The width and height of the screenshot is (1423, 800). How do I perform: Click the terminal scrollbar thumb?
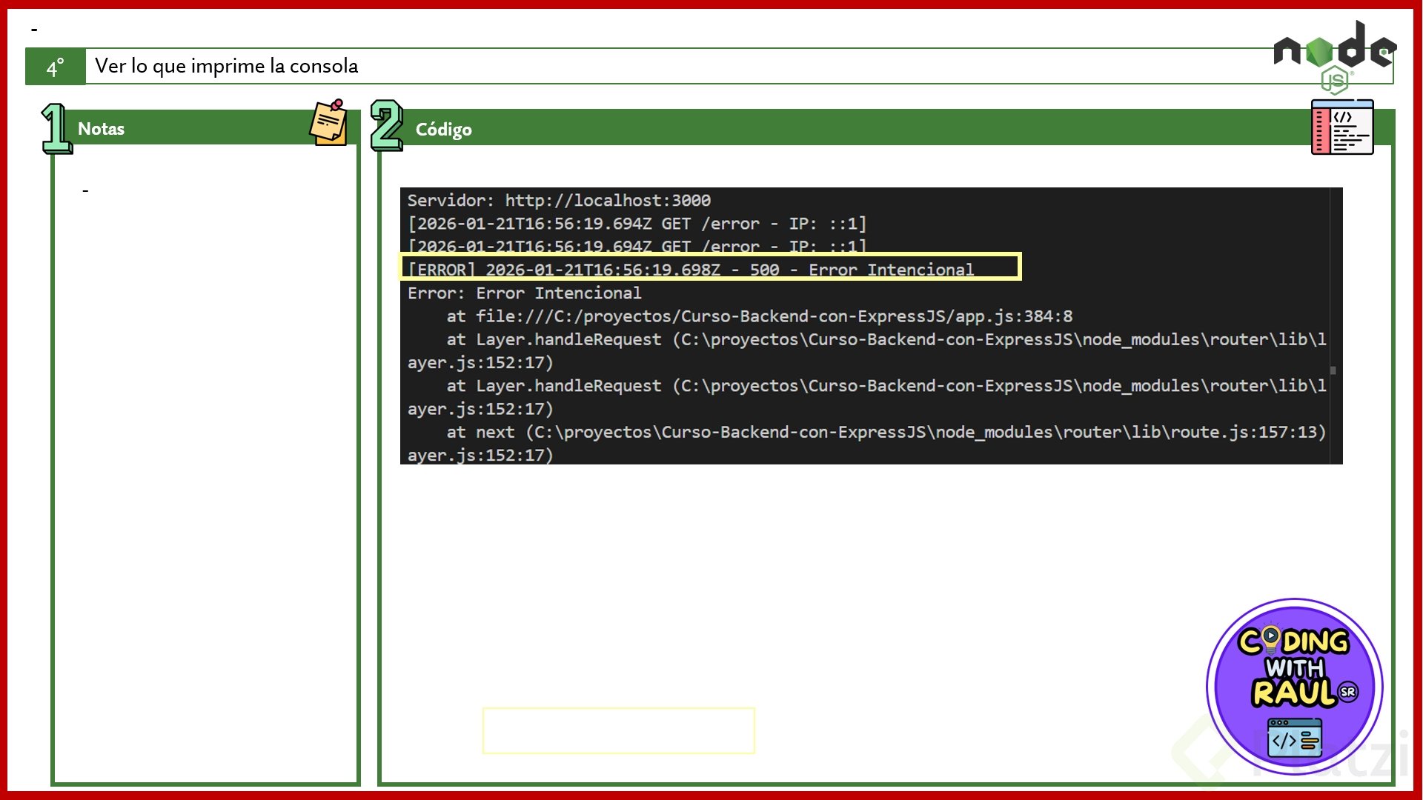click(x=1333, y=370)
